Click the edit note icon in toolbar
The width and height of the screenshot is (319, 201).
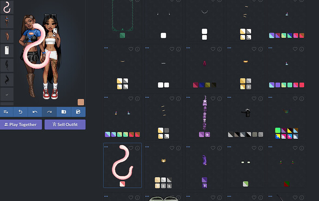click(78, 112)
